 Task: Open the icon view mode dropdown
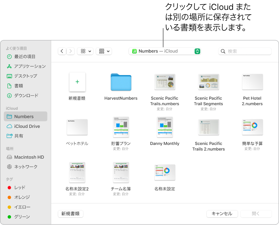click(85, 51)
